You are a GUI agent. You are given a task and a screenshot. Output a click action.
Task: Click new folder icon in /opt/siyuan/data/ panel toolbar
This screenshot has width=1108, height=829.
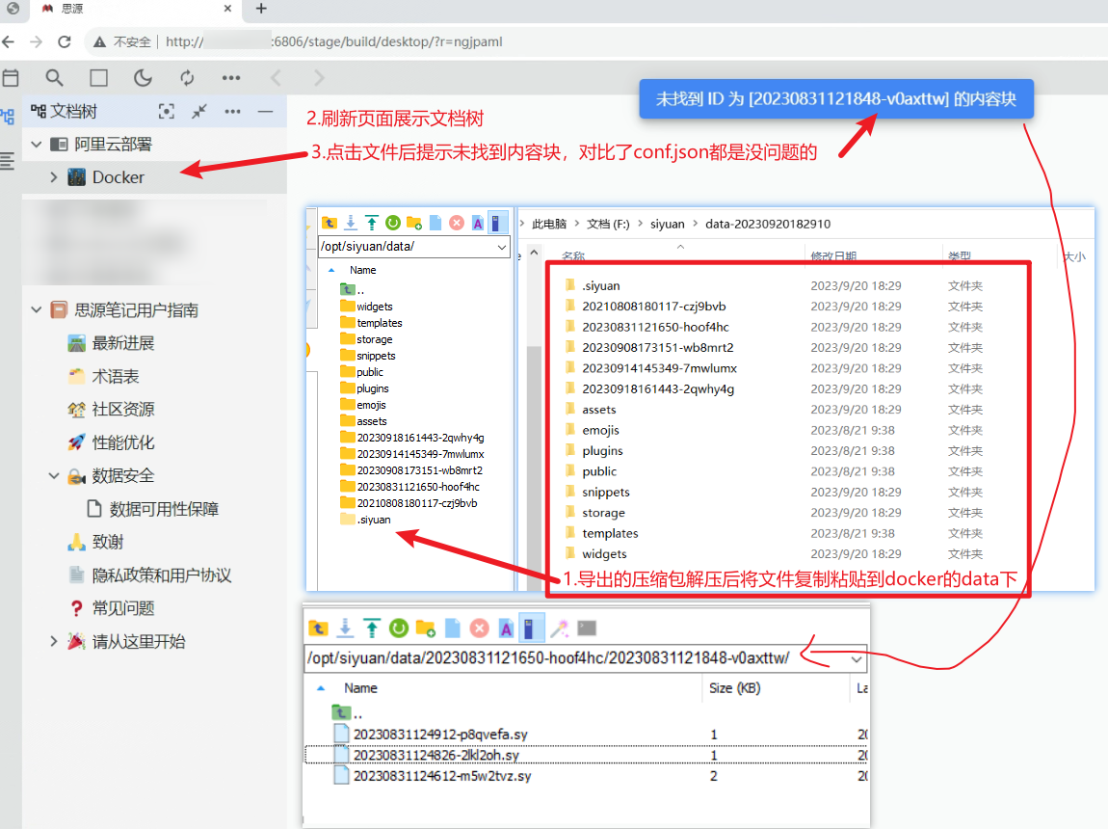click(414, 223)
